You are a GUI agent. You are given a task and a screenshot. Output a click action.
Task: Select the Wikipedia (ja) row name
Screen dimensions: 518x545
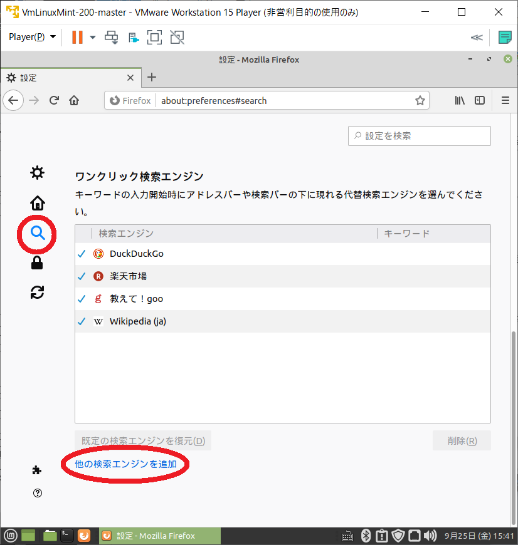pyautogui.click(x=138, y=321)
